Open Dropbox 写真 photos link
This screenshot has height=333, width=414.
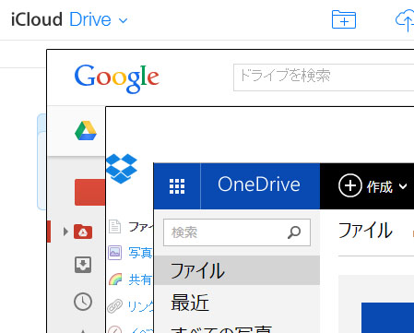[140, 253]
